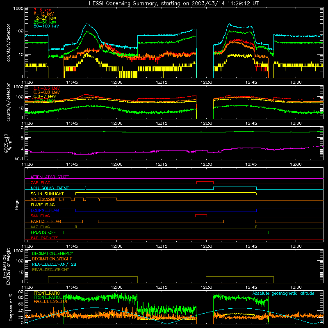
Task: Pick the FRONTS_OFF flag label
Action: pyautogui.click(x=43, y=232)
